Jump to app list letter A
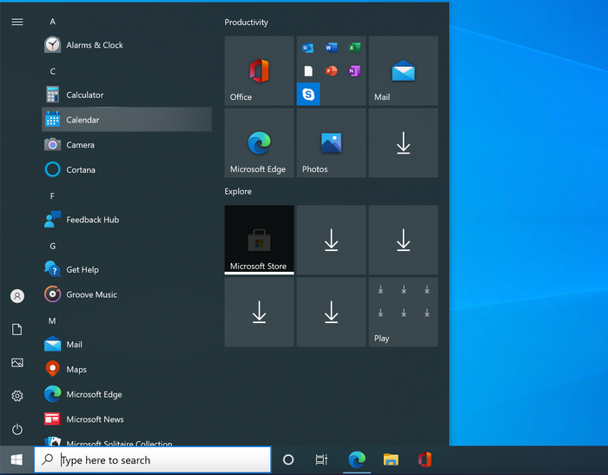Image resolution: width=608 pixels, height=475 pixels. pos(52,22)
